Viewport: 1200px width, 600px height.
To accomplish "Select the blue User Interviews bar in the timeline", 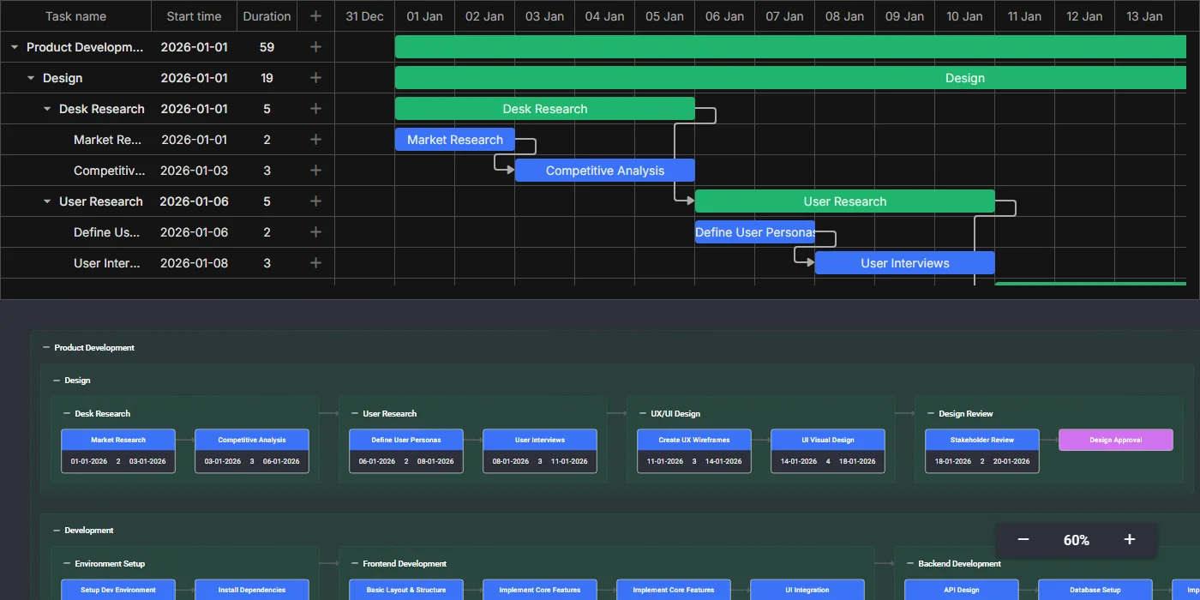I will pos(905,263).
